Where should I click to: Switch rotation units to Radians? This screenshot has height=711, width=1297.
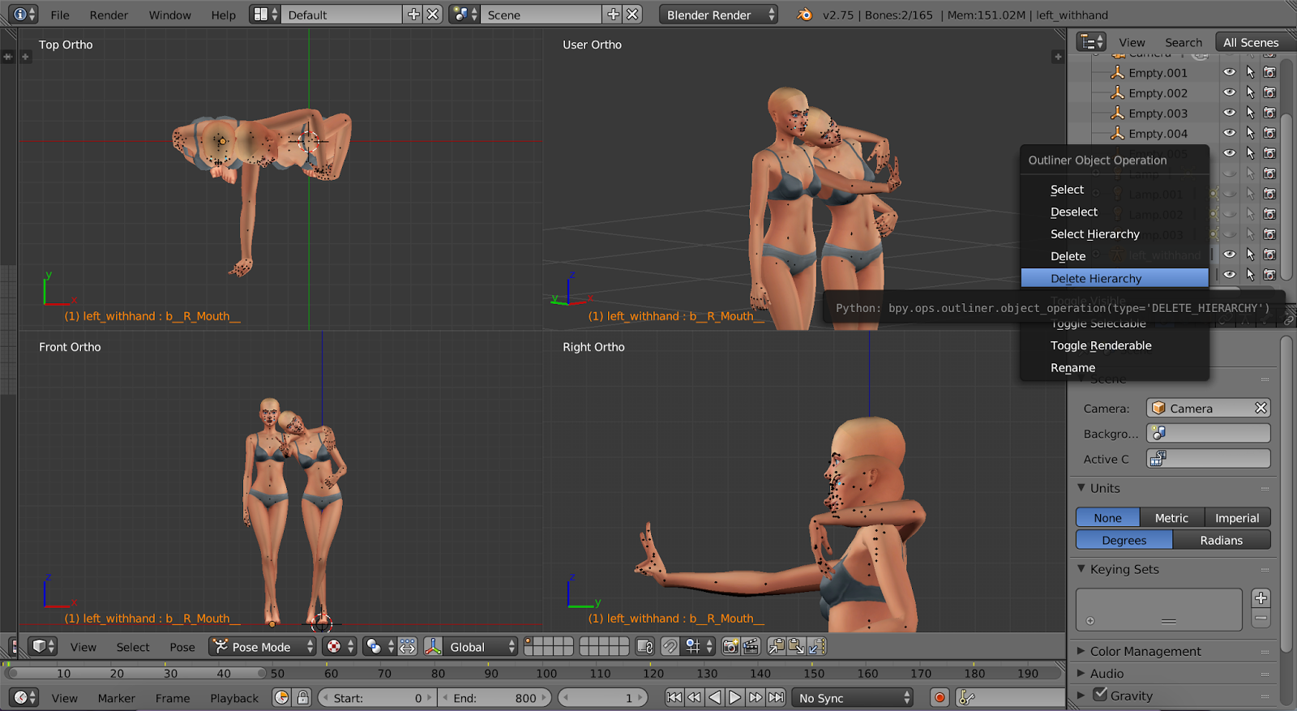pos(1222,540)
